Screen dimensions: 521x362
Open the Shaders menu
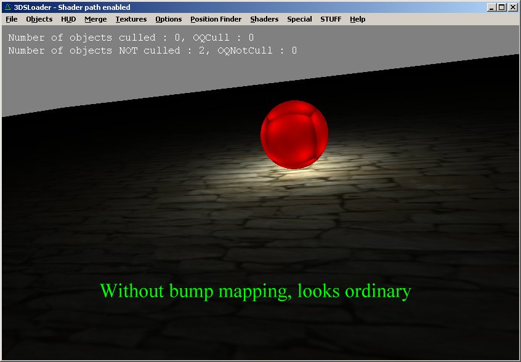point(264,19)
